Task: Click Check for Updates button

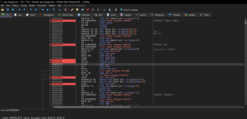Action: 129,10
